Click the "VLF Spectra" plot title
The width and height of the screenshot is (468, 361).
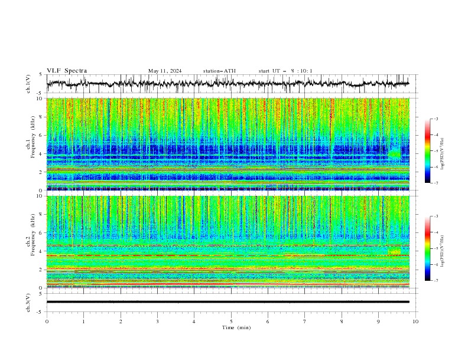67,71
